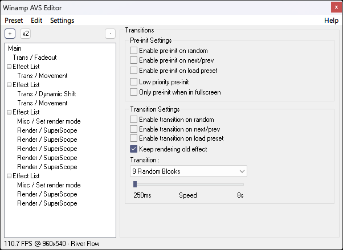
Task: Select Trans / Fadeout in tree
Action: point(35,58)
